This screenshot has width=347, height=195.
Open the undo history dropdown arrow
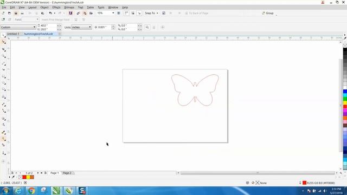[x=55, y=13]
